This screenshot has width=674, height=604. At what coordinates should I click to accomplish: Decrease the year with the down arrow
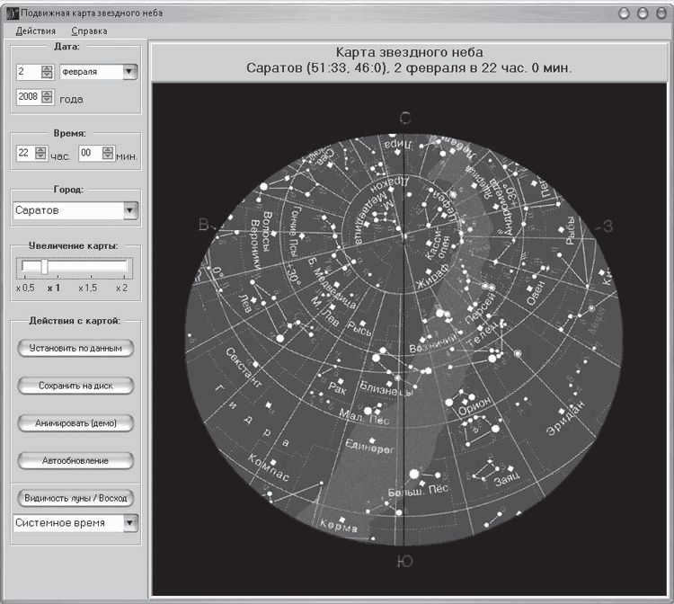pos(47,100)
